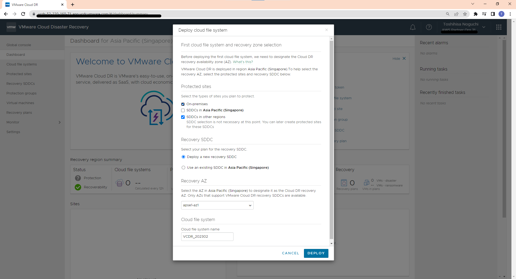Click the vmw logo in header
The width and height of the screenshot is (516, 279).
coord(11,27)
